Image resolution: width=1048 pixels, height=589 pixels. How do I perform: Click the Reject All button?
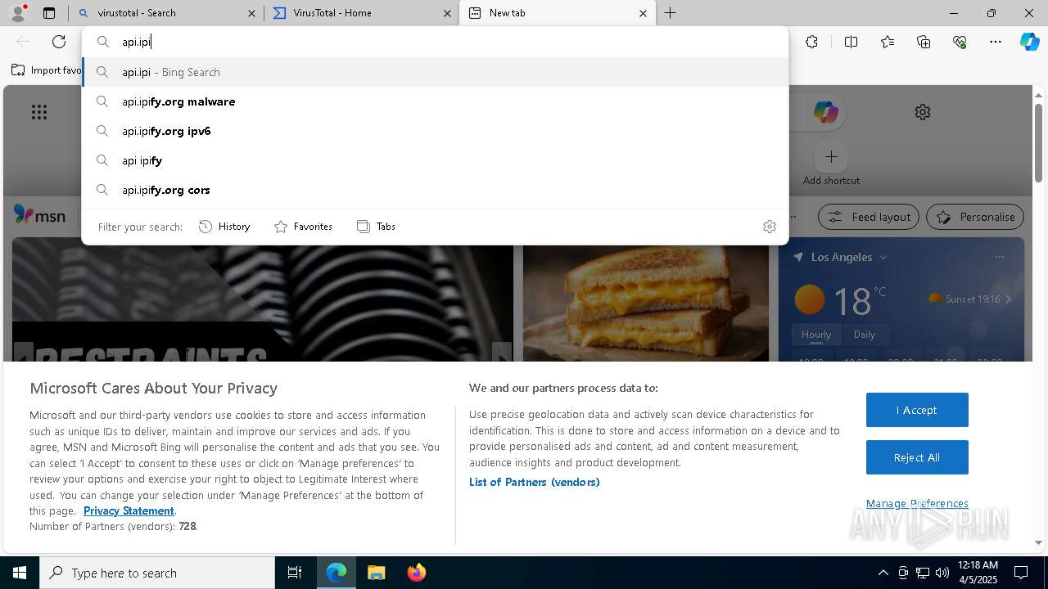(x=917, y=457)
